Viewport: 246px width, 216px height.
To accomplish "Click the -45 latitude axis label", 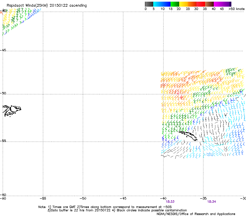I will [3, 50].
